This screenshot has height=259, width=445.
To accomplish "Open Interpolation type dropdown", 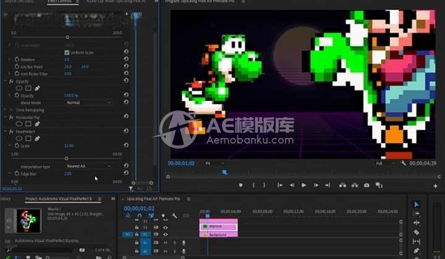I will tap(89, 166).
